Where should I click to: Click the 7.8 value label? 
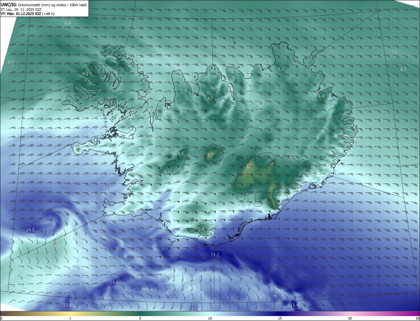point(56,246)
